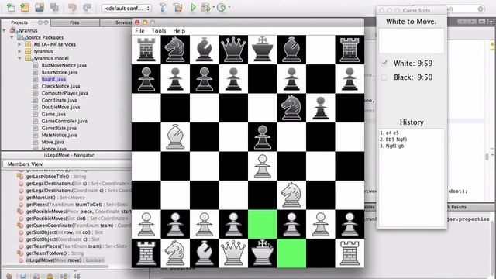Open the Profile Project dropdown arrow

(x=229, y=7)
